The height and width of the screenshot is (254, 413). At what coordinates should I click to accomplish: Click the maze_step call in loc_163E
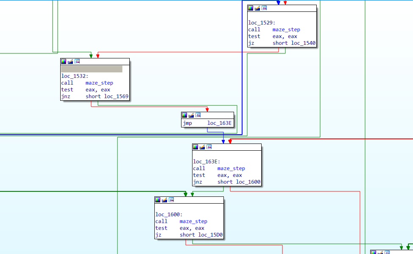[231, 168]
